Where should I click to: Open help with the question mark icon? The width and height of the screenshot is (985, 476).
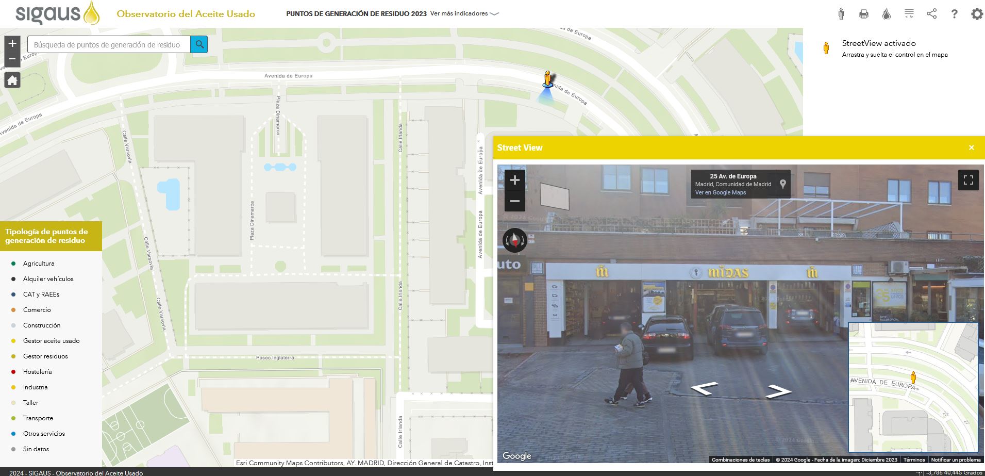[x=954, y=14]
